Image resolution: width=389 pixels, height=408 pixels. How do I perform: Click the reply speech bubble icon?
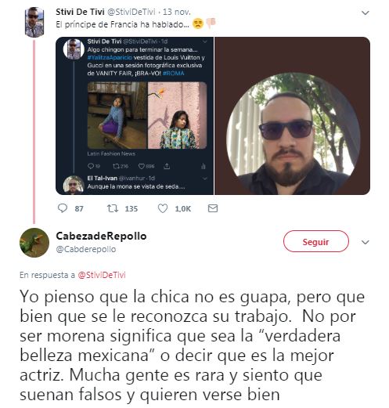63,208
